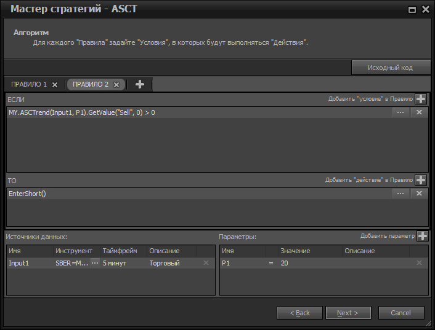The image size is (435, 330).
Task: Switch to ПРАВИЛО 1 tab
Action: 29,84
